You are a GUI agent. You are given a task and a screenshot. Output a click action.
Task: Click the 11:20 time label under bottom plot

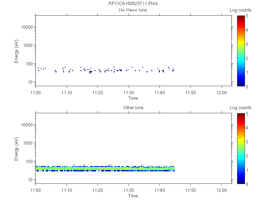click(98, 190)
